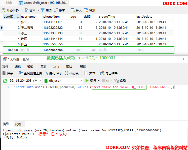The height and width of the screenshot is (150, 188).
Task: Click the 停止 stop icon
Action: [103, 81]
